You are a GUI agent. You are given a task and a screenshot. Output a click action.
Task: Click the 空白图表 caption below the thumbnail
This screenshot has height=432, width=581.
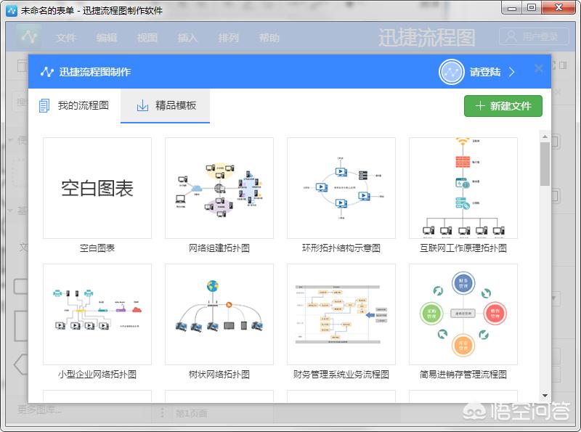click(97, 248)
